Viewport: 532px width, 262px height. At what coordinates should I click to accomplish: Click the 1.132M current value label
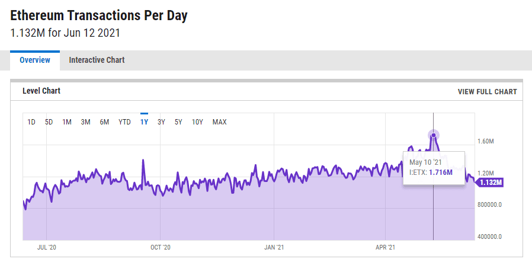489,182
